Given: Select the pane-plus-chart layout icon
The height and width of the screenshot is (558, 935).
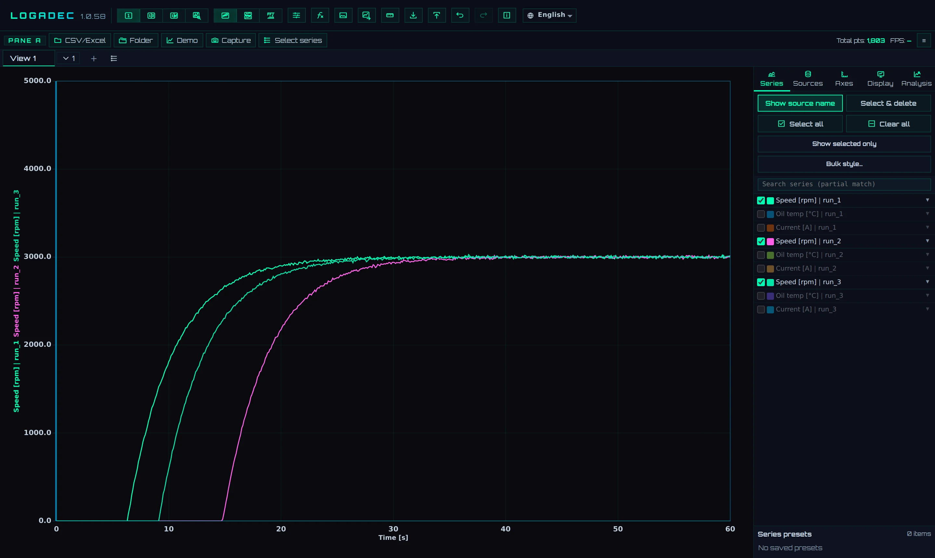Looking at the screenshot, I should click(x=174, y=16).
